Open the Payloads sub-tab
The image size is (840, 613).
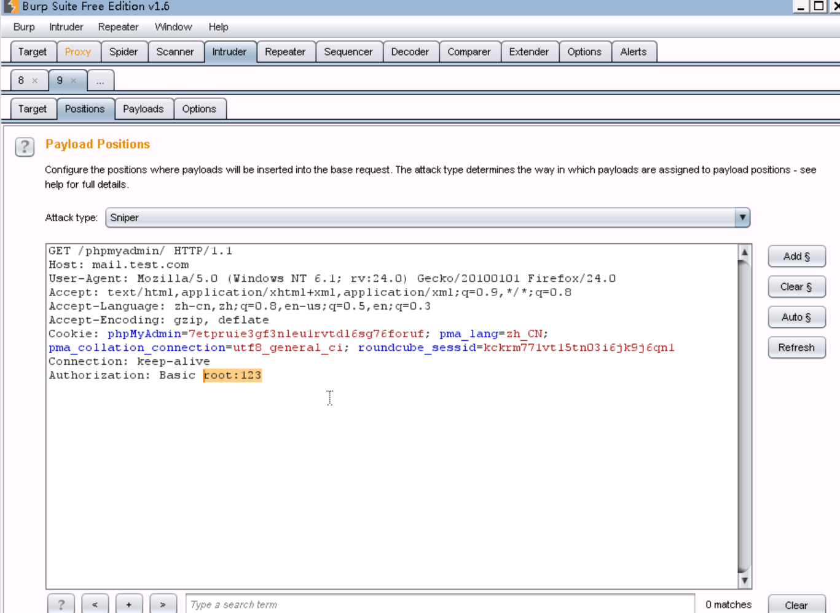tap(143, 109)
